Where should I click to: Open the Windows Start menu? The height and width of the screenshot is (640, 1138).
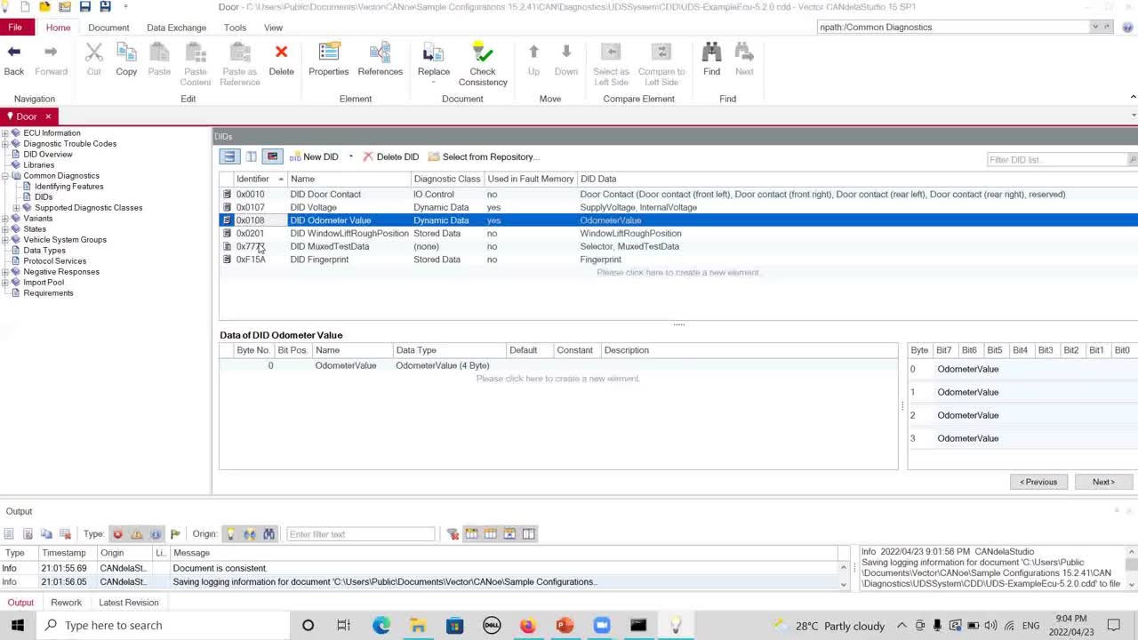tap(17, 625)
